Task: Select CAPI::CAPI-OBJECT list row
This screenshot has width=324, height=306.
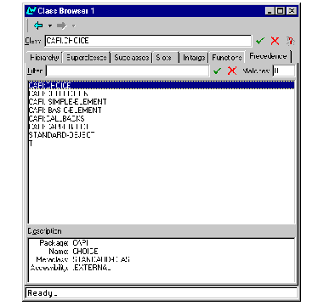Action: click(x=162, y=127)
